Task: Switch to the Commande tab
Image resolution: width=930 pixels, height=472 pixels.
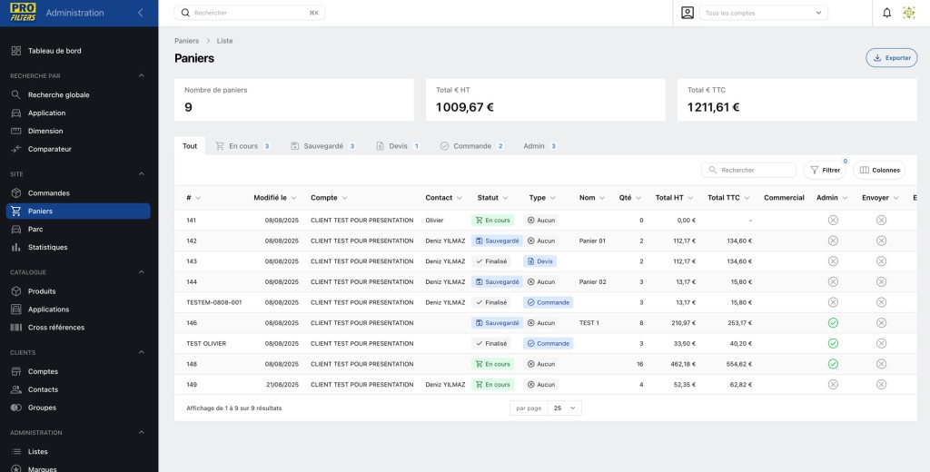Action: (x=472, y=146)
